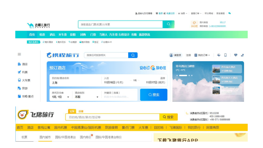
Task: Select 机票 airplane item in Ctrip sidebar
Action: pos(23,72)
